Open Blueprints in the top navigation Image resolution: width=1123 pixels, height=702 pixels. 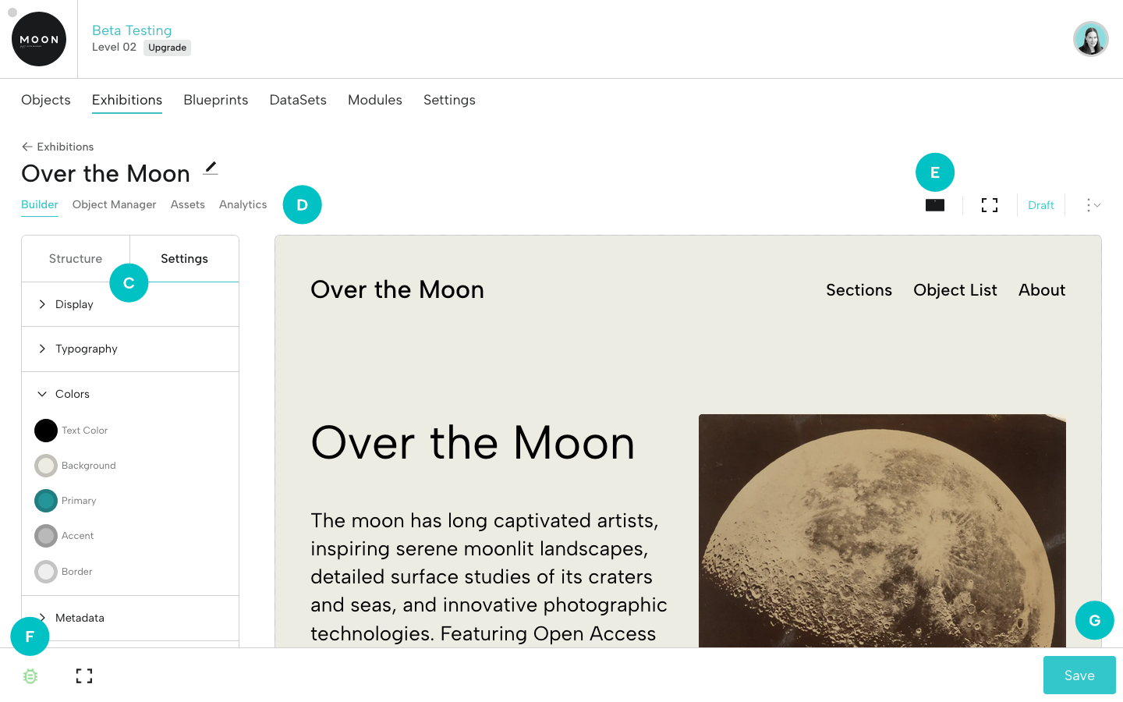(x=216, y=100)
